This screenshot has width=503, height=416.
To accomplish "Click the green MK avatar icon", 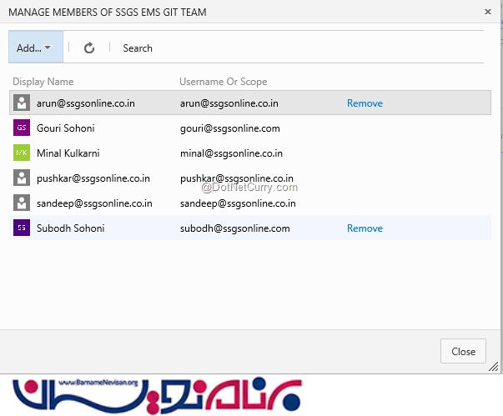I will [x=22, y=153].
